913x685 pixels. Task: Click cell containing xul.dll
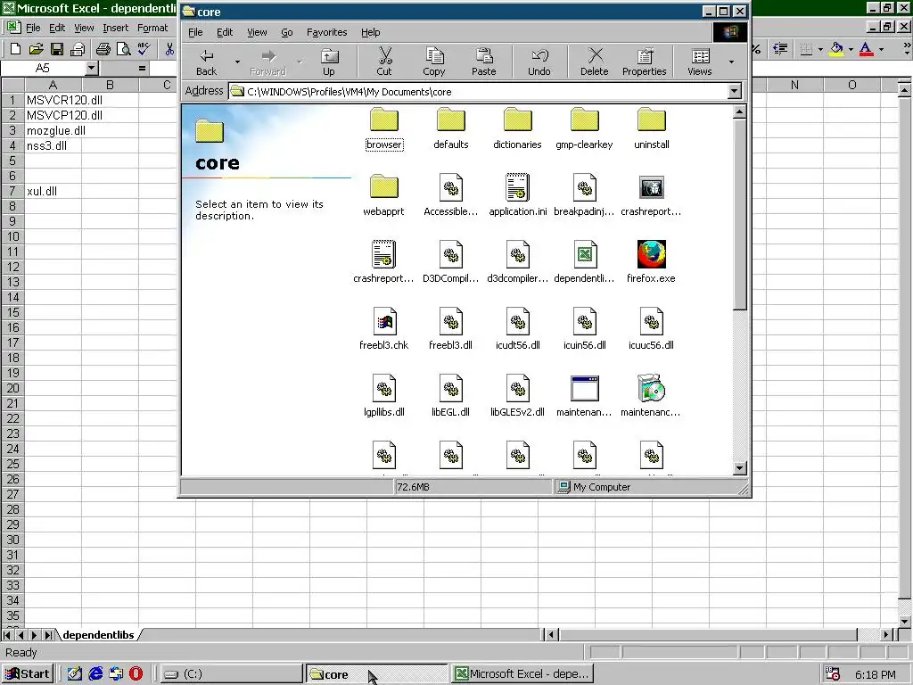(x=53, y=191)
